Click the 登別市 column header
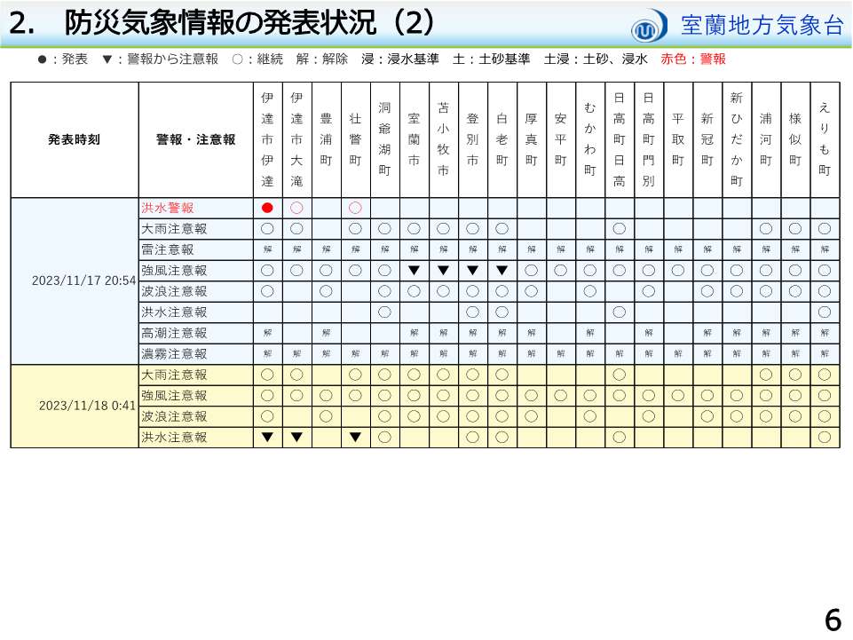Viewport: 853px width, 640px height. tap(473, 139)
